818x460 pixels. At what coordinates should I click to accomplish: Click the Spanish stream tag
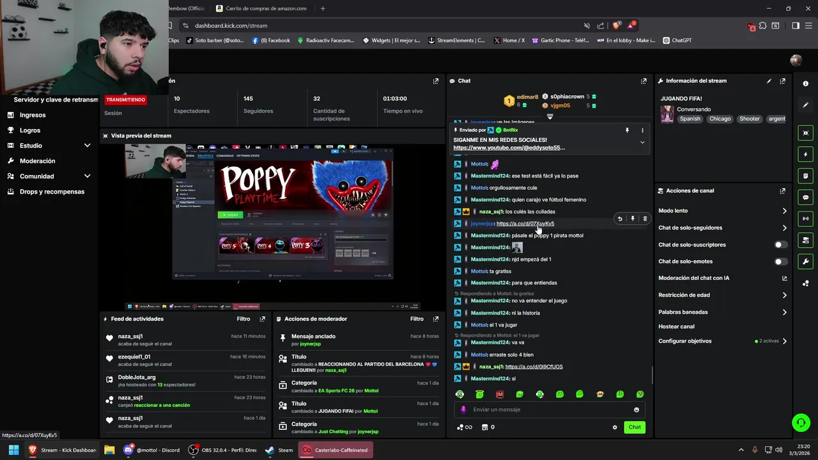click(x=690, y=119)
